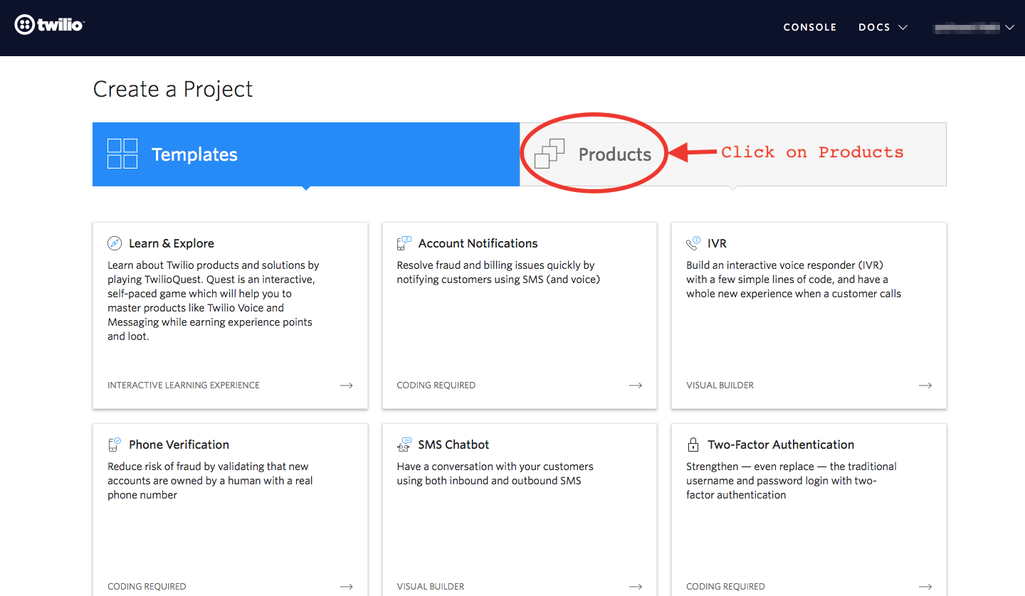
Task: Click the arrow on the IVR card
Action: pos(925,385)
